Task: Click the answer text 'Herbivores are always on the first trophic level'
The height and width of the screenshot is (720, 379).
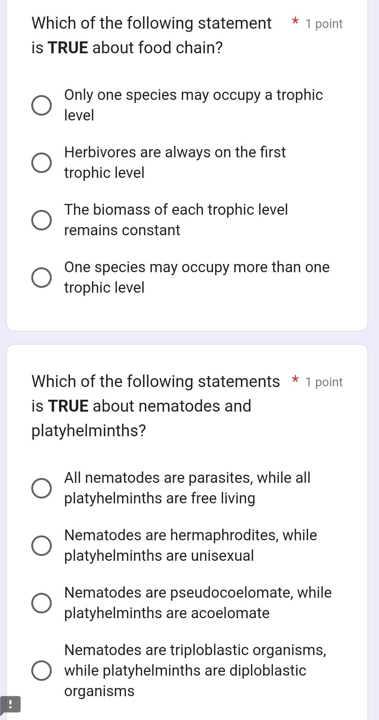Action: [175, 163]
